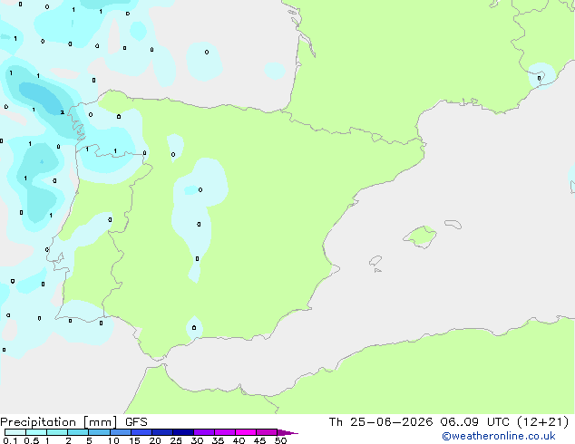Pick the 10–15 mm legend color box
The height and width of the screenshot is (444, 575).
(x=120, y=432)
